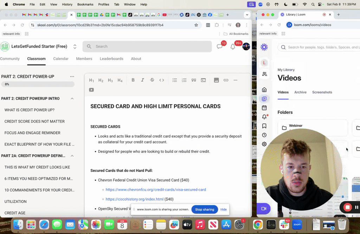Click Stop sharing button

pos(205,209)
